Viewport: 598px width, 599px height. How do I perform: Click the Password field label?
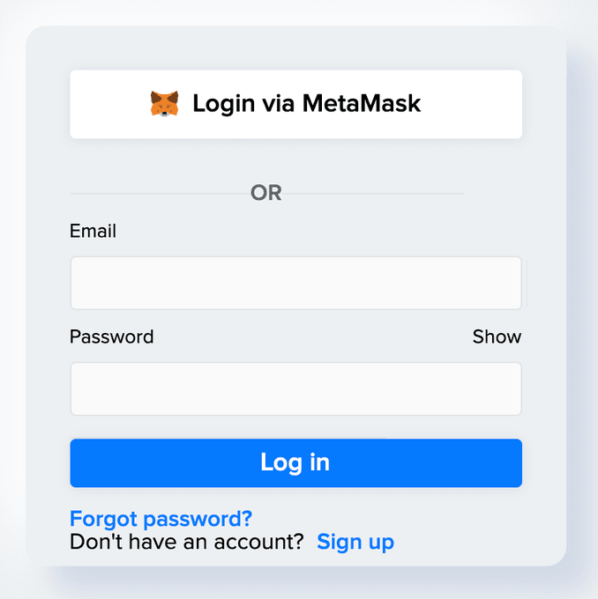point(111,336)
